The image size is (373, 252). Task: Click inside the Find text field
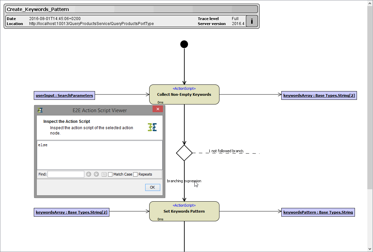pos(66,174)
